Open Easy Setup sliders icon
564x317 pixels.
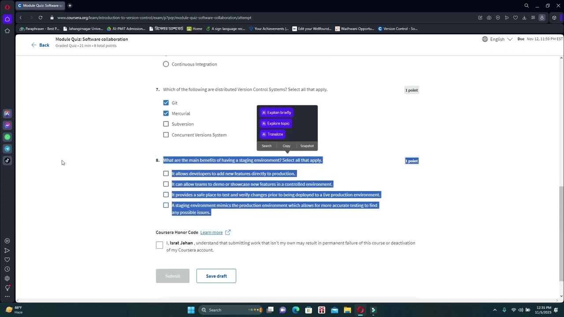click(x=533, y=18)
